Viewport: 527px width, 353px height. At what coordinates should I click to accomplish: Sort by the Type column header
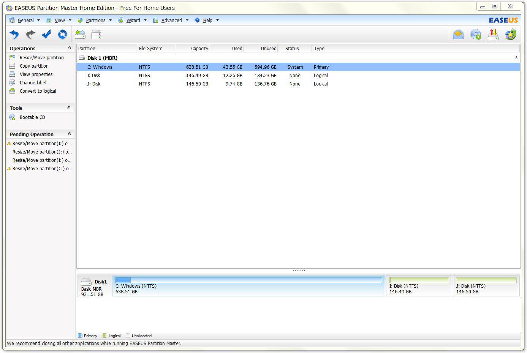click(x=416, y=48)
